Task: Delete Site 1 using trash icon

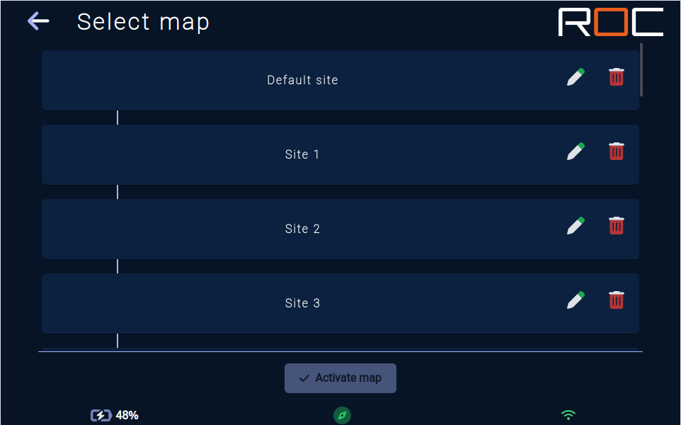Action: pyautogui.click(x=617, y=151)
